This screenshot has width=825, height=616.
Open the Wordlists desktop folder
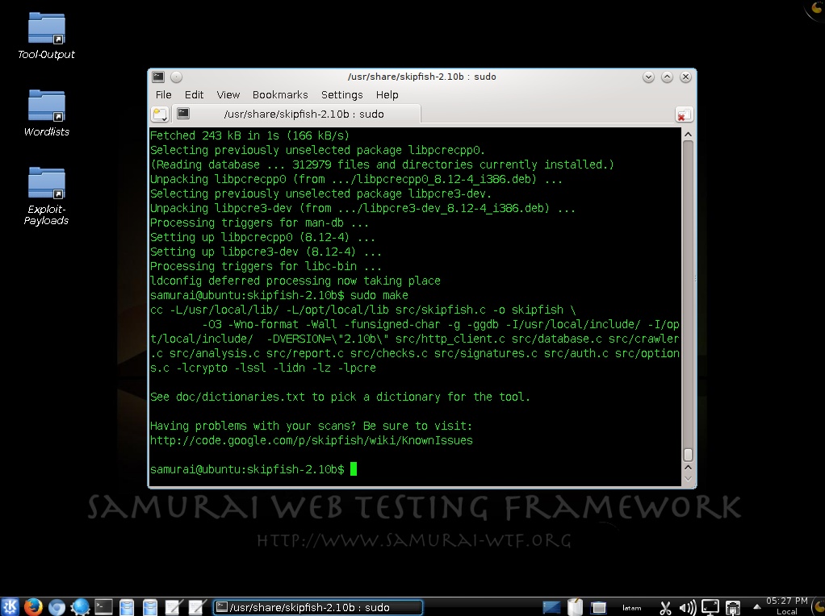pos(46,113)
